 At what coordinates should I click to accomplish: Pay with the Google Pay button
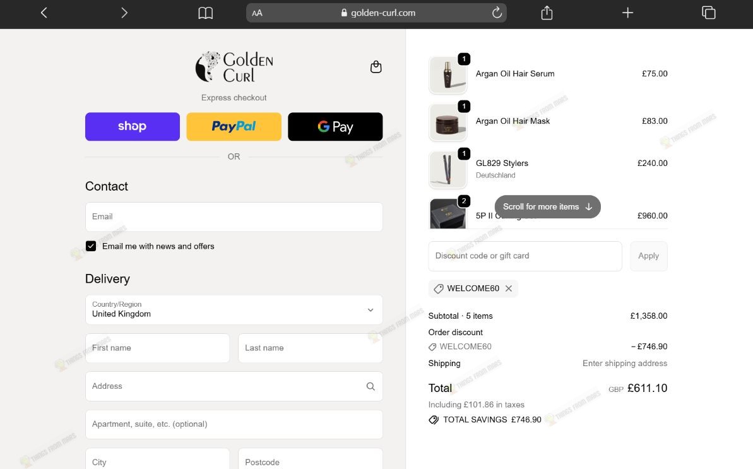335,126
